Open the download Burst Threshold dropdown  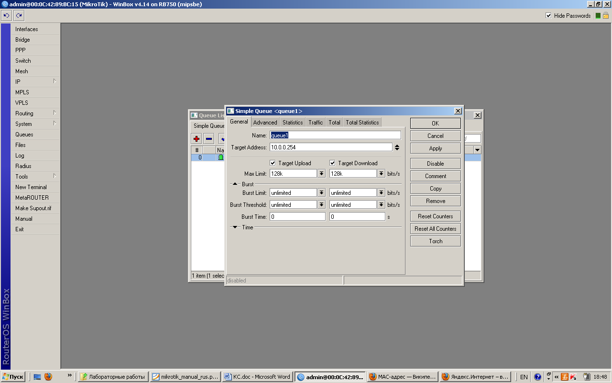click(381, 205)
